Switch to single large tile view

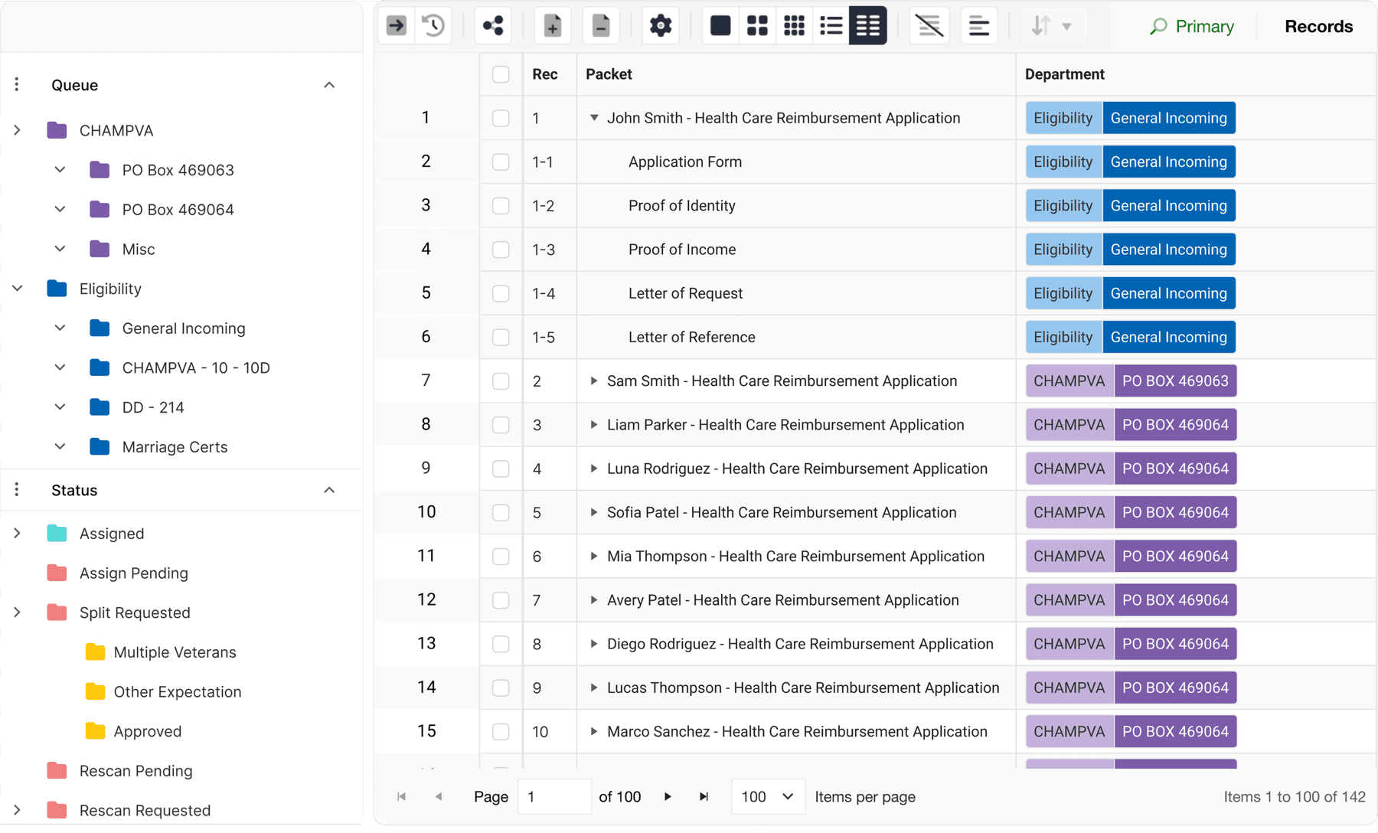click(x=720, y=26)
